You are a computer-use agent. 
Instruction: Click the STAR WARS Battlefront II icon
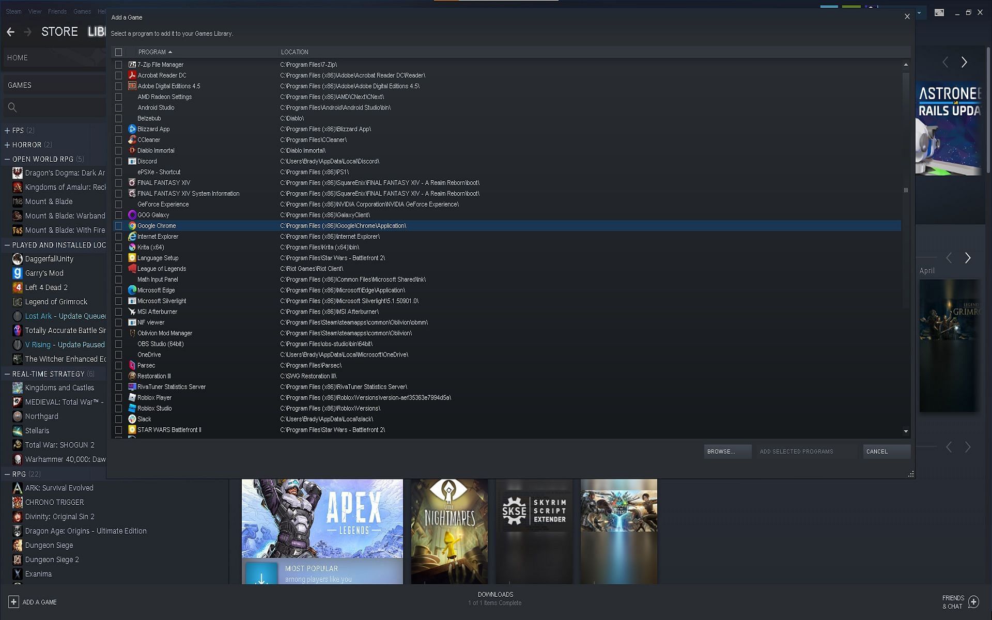[132, 430]
